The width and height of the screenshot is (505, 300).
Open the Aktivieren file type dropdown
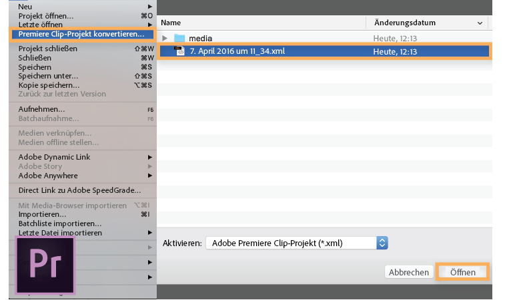point(382,243)
